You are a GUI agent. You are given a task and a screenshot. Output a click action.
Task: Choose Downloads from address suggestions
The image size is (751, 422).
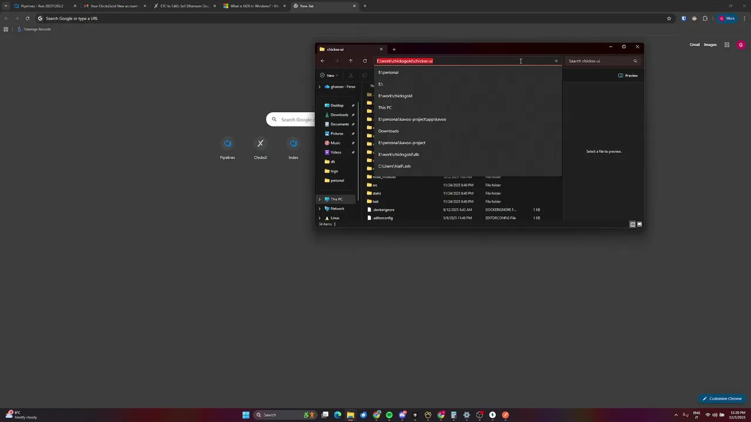tap(468, 131)
